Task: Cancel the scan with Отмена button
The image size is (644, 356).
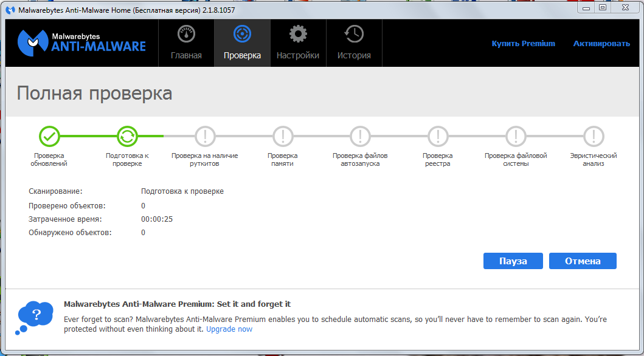Action: point(583,261)
